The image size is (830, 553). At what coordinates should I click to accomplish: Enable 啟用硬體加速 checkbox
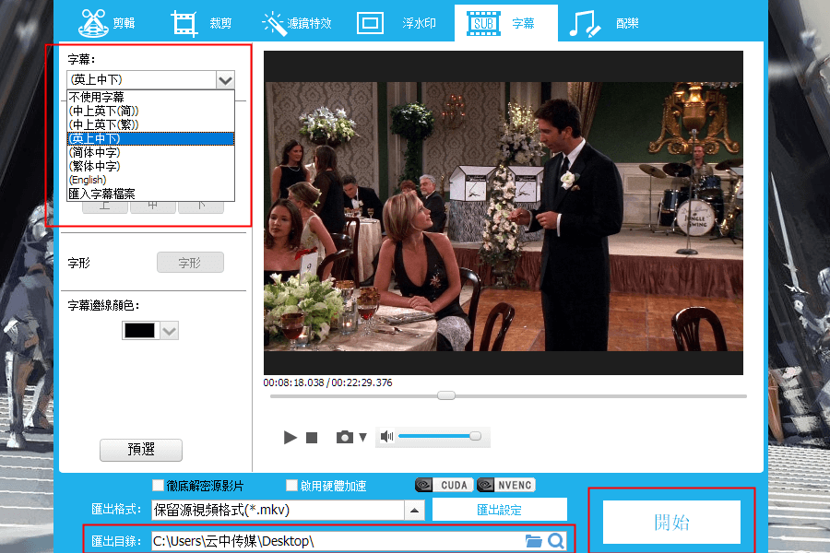point(291,486)
